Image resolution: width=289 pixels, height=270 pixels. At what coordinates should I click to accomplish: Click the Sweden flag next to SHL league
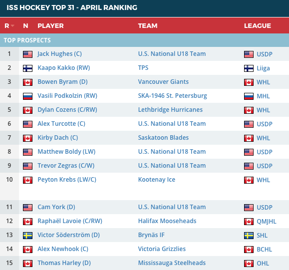click(249, 236)
